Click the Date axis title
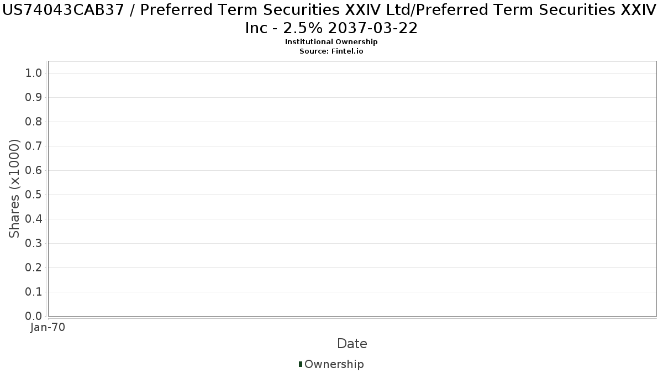The image size is (663, 373). pos(352,344)
